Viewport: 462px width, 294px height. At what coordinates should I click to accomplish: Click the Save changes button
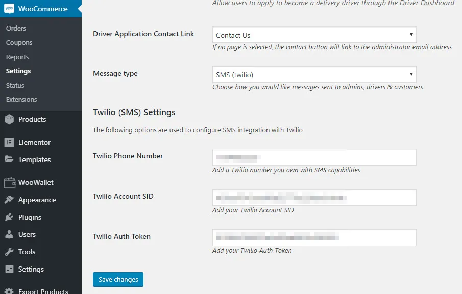(x=118, y=279)
